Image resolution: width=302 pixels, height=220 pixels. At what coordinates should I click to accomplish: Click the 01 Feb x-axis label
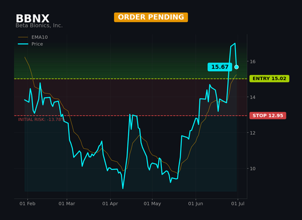click(x=27, y=204)
